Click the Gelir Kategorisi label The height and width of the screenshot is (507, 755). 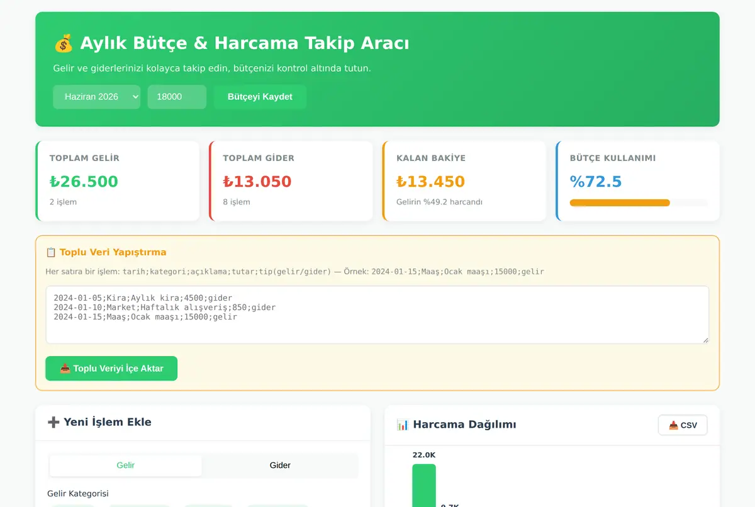(x=78, y=494)
